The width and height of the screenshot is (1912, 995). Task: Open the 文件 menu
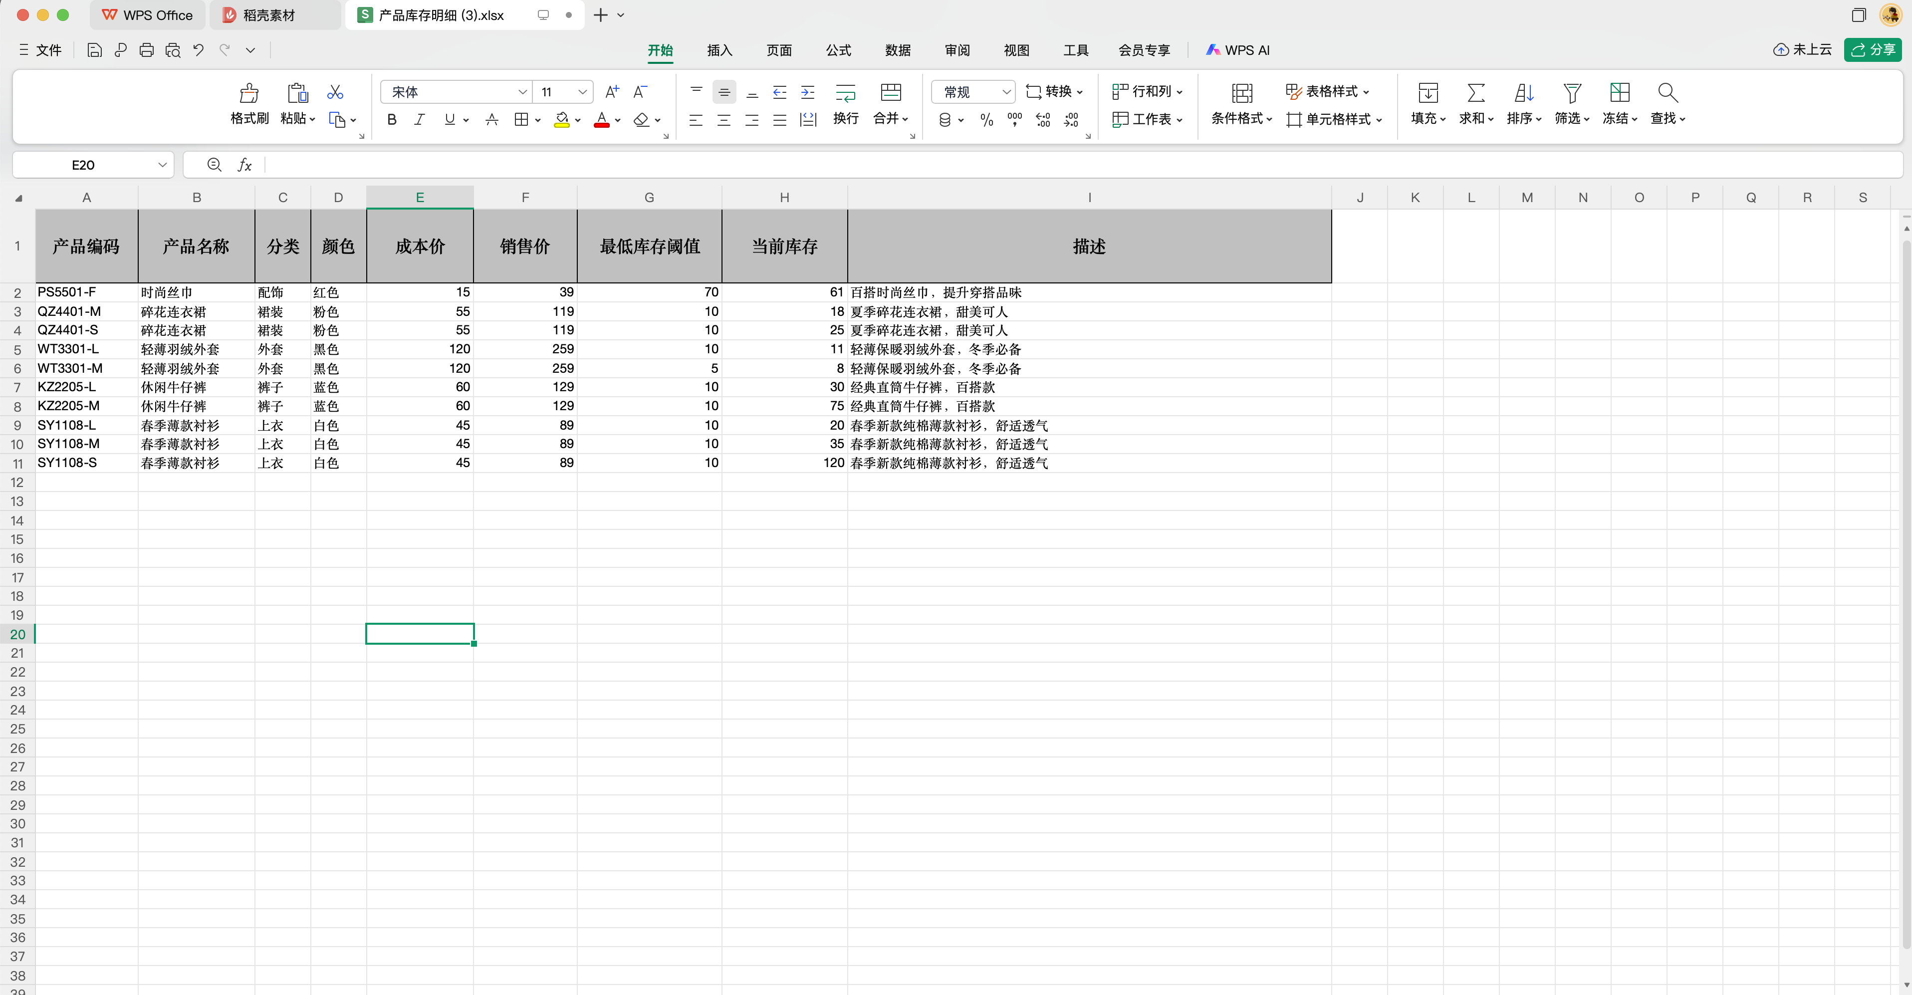click(40, 50)
